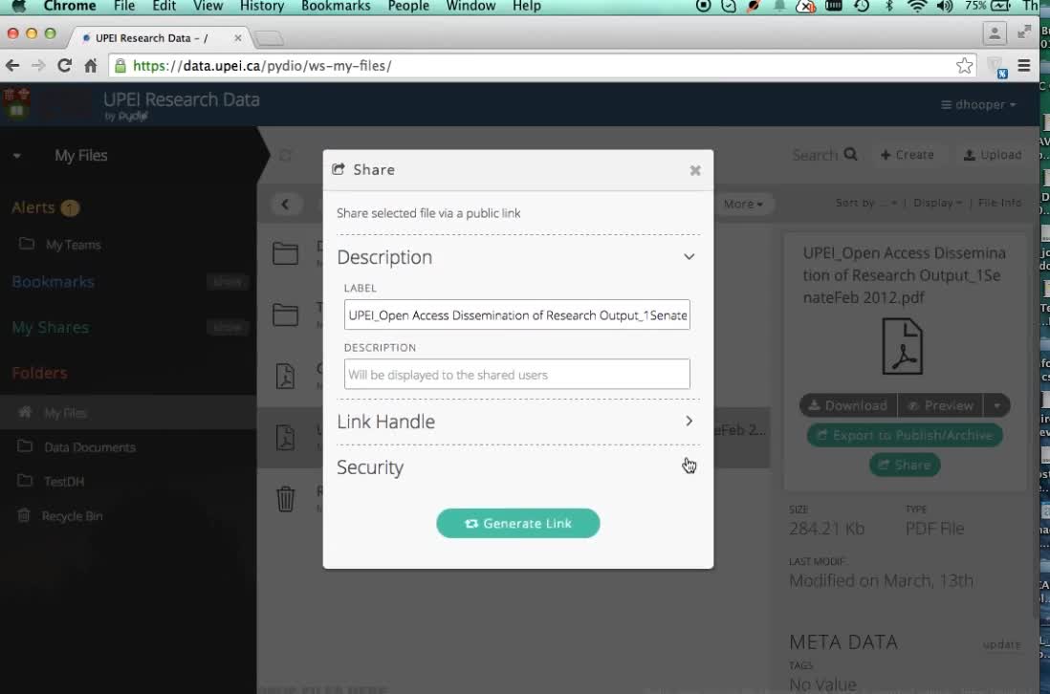This screenshot has width=1050, height=694.
Task: Reload the page in Chrome
Action: coord(64,66)
